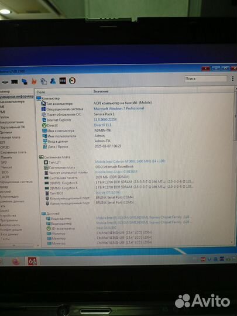Click the icon beside Тип BIOS
237x316 pixels.
click(47, 193)
